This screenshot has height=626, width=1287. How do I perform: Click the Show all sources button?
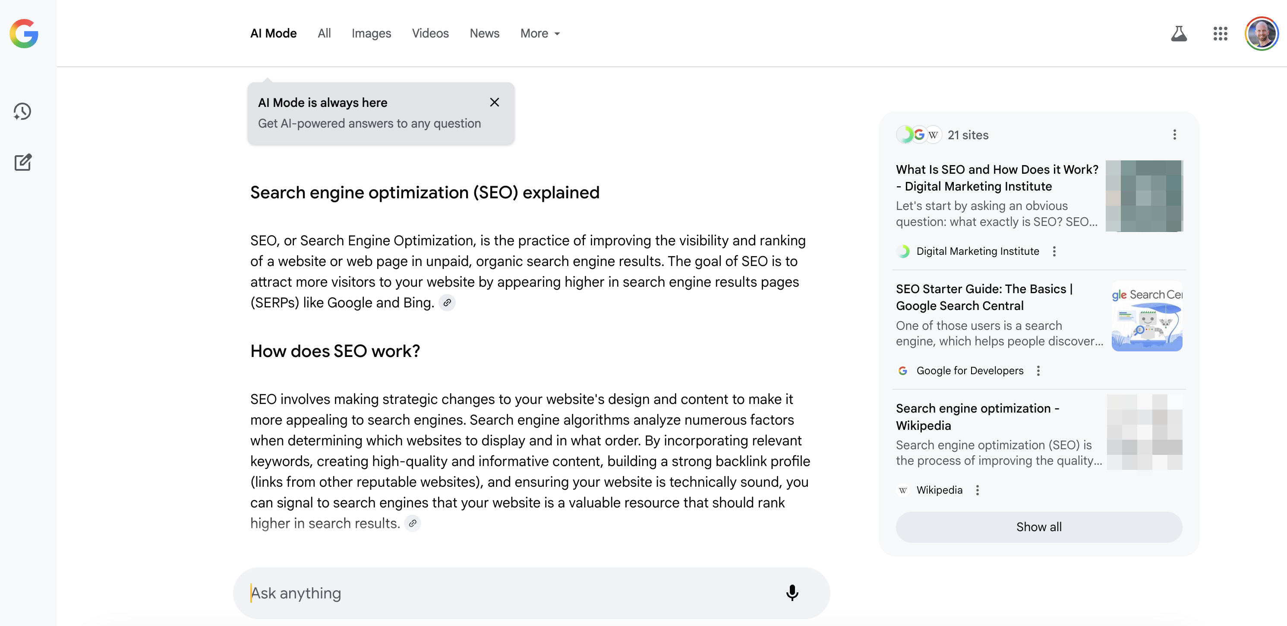[1039, 527]
